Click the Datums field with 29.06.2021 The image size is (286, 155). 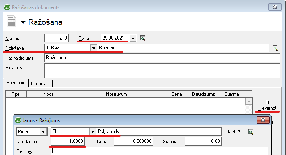115,38
